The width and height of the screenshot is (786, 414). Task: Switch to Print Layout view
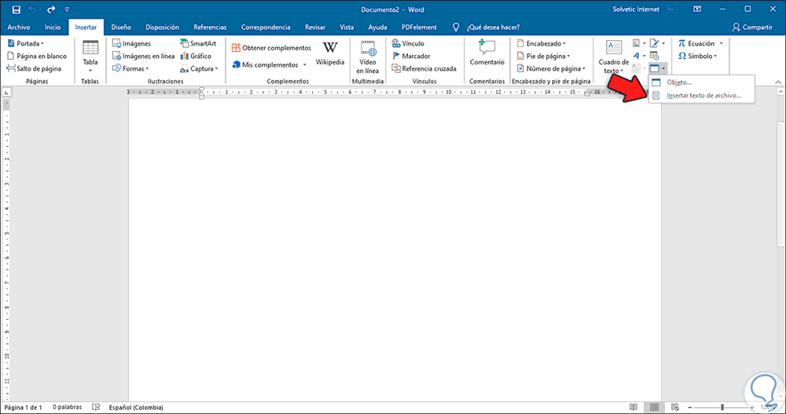click(654, 408)
